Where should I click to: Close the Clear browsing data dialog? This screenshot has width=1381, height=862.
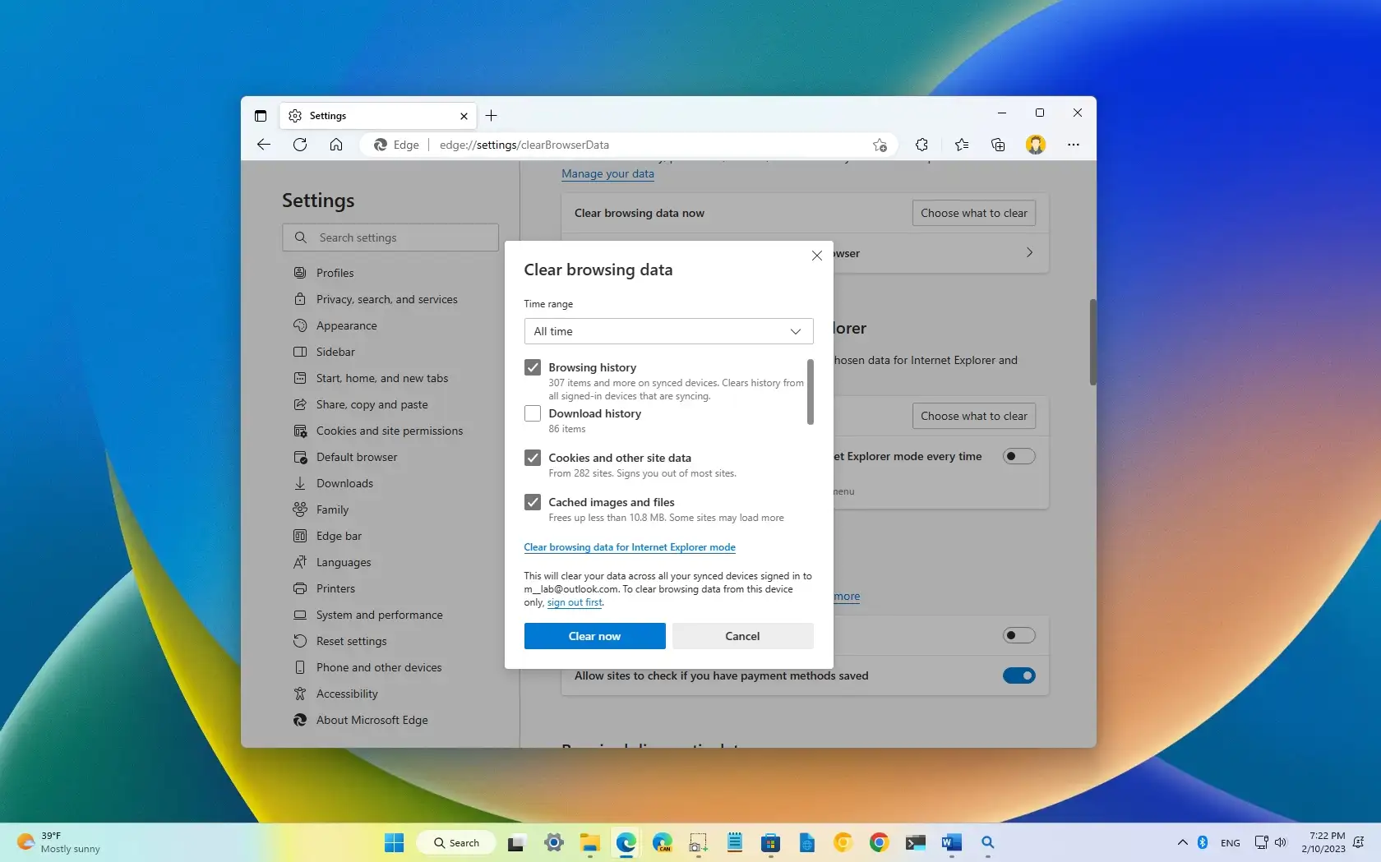(x=817, y=256)
